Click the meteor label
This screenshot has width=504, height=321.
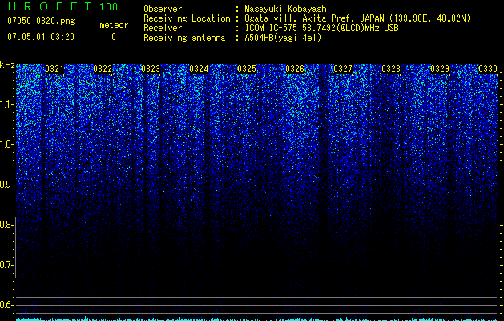tap(114, 25)
